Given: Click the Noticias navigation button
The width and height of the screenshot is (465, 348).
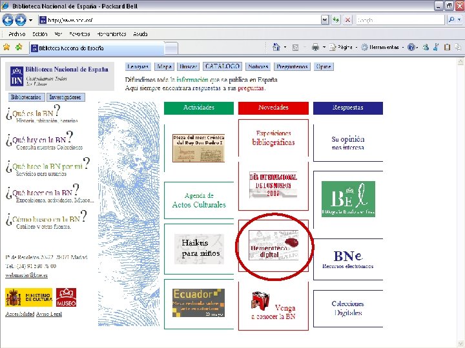Looking at the screenshot, I should pyautogui.click(x=258, y=66).
